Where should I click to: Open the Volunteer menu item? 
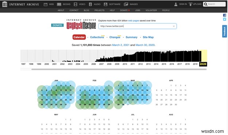(x=151, y=10)
